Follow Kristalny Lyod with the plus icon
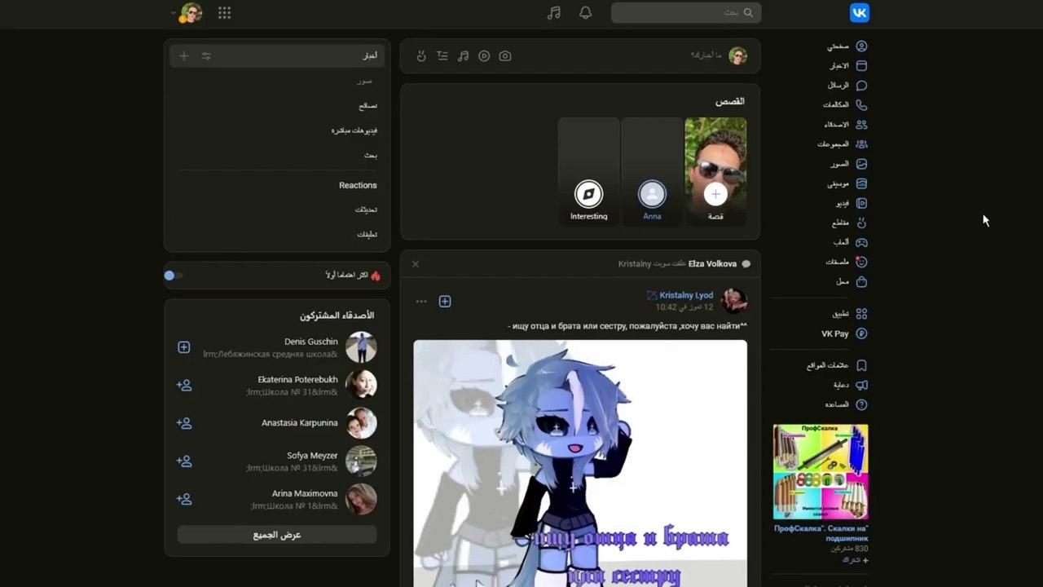 [445, 302]
